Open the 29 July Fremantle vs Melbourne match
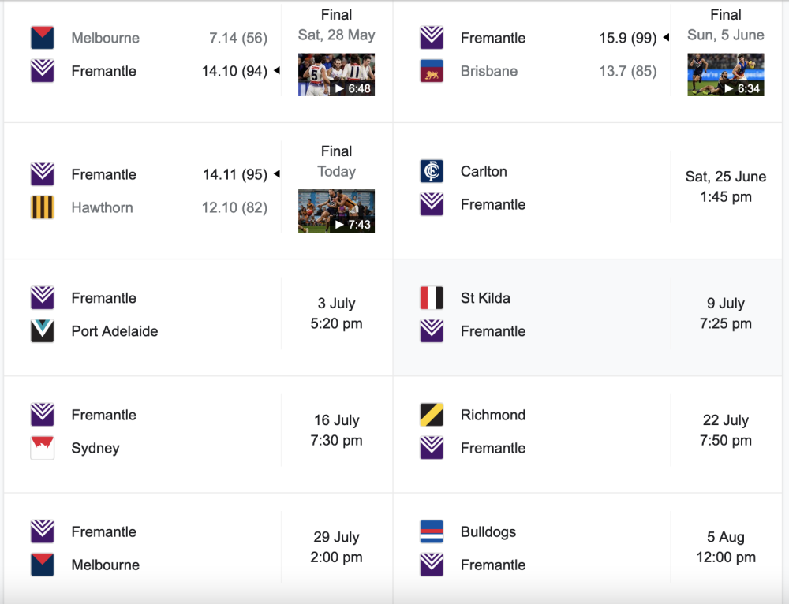Viewport: 789px width, 604px height. pos(198,548)
